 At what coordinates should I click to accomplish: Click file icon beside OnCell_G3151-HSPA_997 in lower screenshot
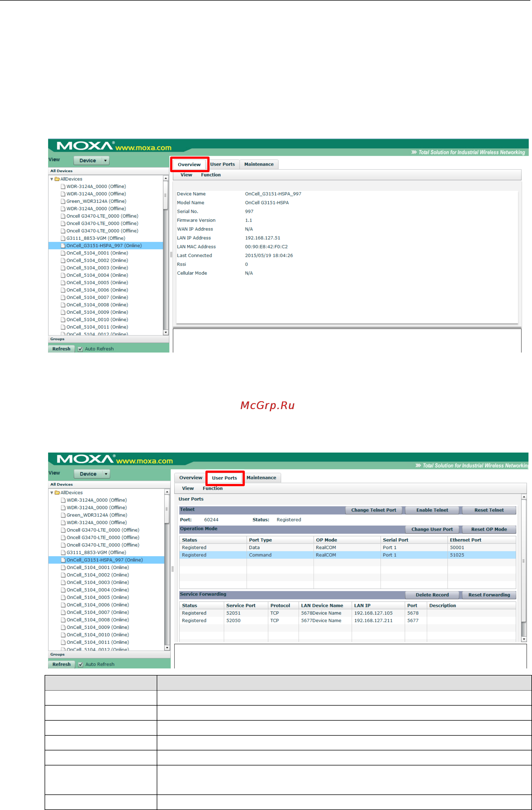[x=63, y=560]
